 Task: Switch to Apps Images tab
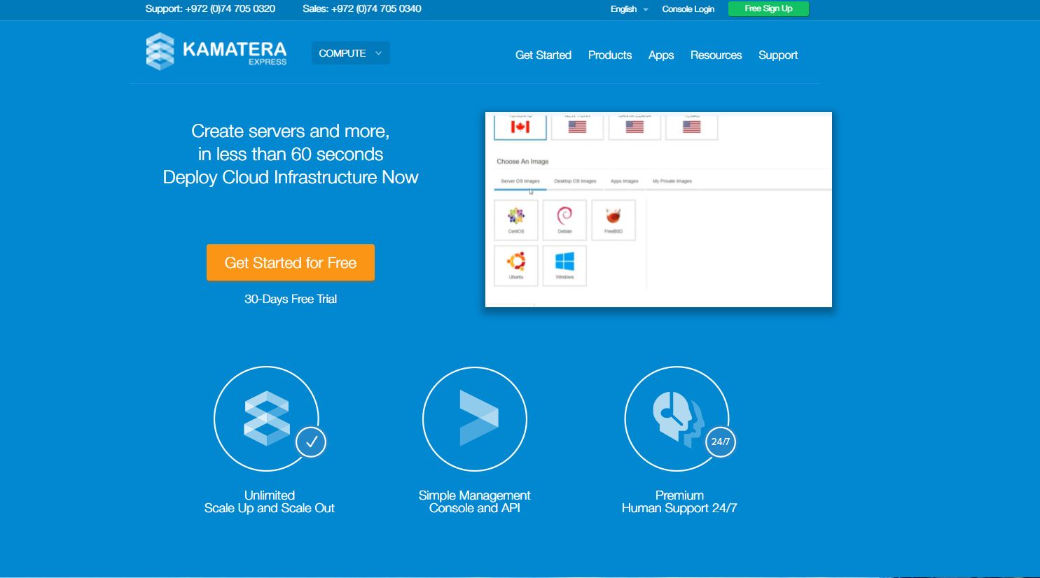coord(625,181)
